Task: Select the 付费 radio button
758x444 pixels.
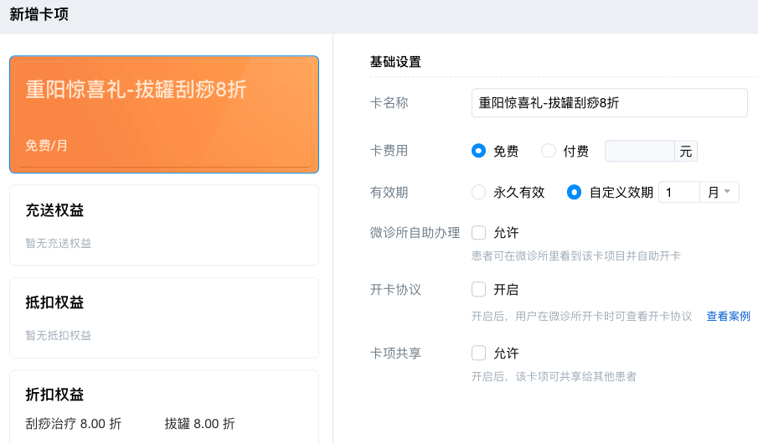Action: tap(549, 152)
